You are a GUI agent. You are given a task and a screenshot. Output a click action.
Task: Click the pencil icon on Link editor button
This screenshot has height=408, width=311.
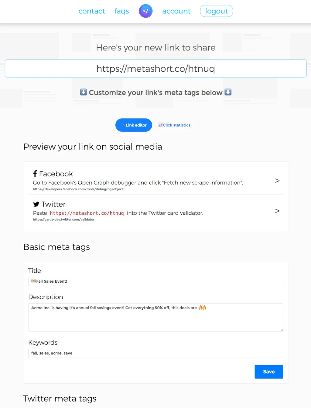123,125
